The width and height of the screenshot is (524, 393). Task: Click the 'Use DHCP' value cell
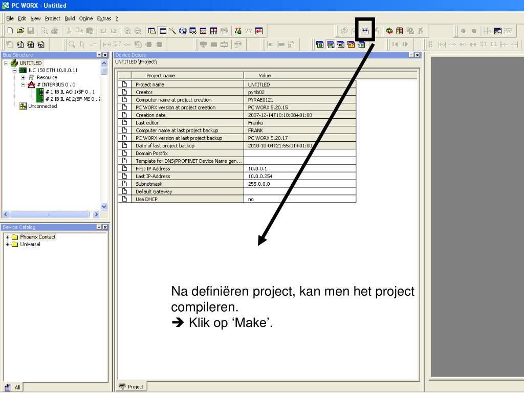click(300, 199)
